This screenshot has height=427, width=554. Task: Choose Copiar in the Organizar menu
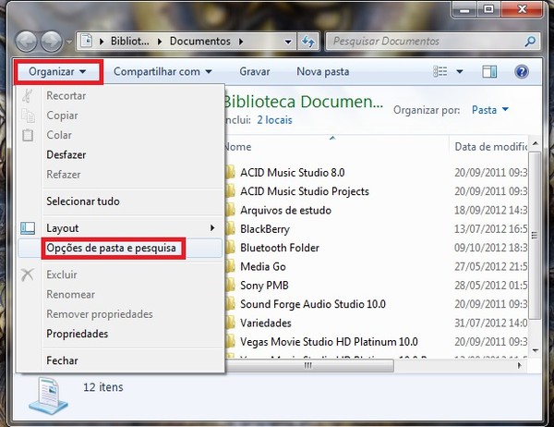click(120, 116)
